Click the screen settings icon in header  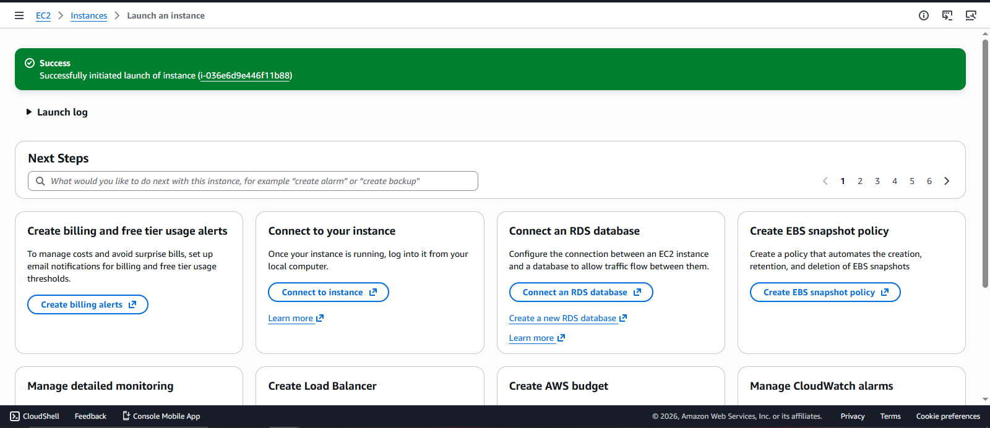(971, 15)
